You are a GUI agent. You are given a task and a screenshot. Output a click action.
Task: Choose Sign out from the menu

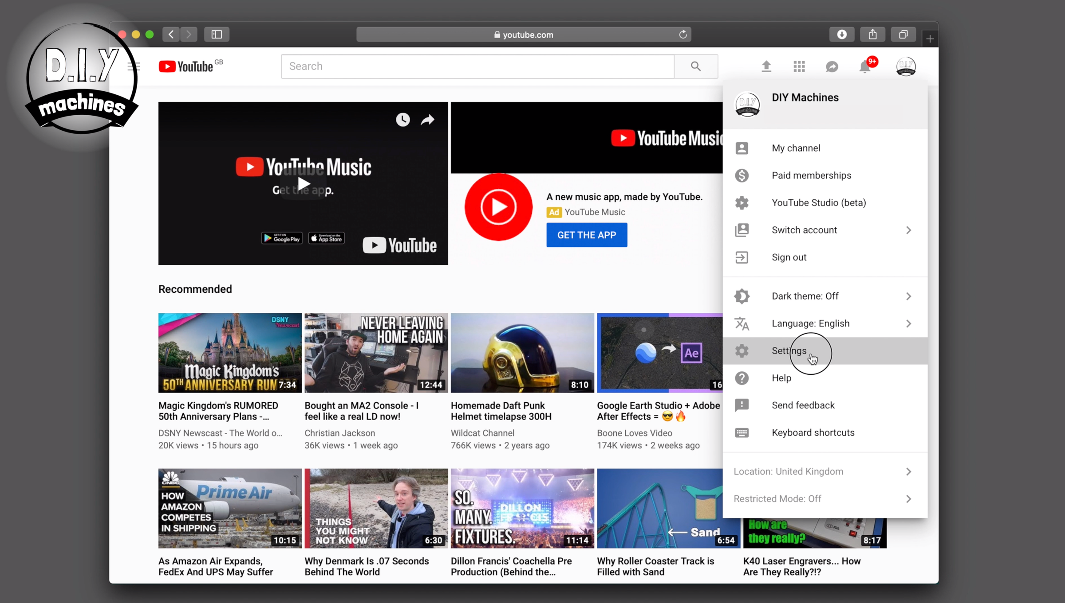point(789,257)
